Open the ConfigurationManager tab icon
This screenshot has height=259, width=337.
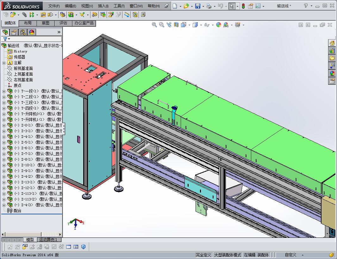coord(23,32)
